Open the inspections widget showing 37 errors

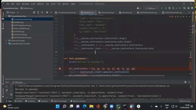tap(177, 16)
